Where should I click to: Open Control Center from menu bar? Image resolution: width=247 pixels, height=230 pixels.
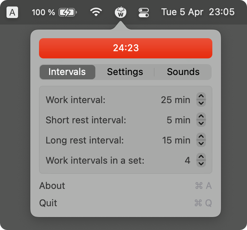pyautogui.click(x=144, y=13)
